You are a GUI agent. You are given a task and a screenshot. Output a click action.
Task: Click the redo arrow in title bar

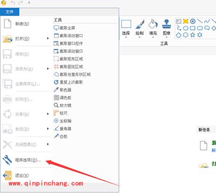[21, 3]
